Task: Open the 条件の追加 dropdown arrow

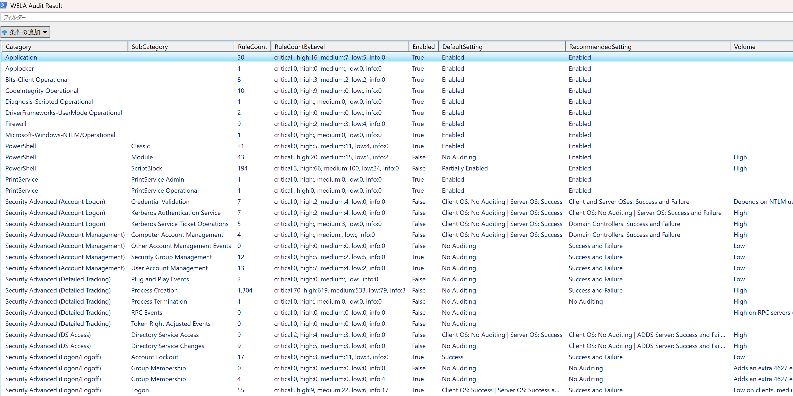Action: 45,32
